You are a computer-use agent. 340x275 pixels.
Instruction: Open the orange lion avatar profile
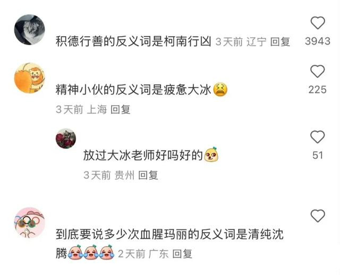click(x=30, y=78)
